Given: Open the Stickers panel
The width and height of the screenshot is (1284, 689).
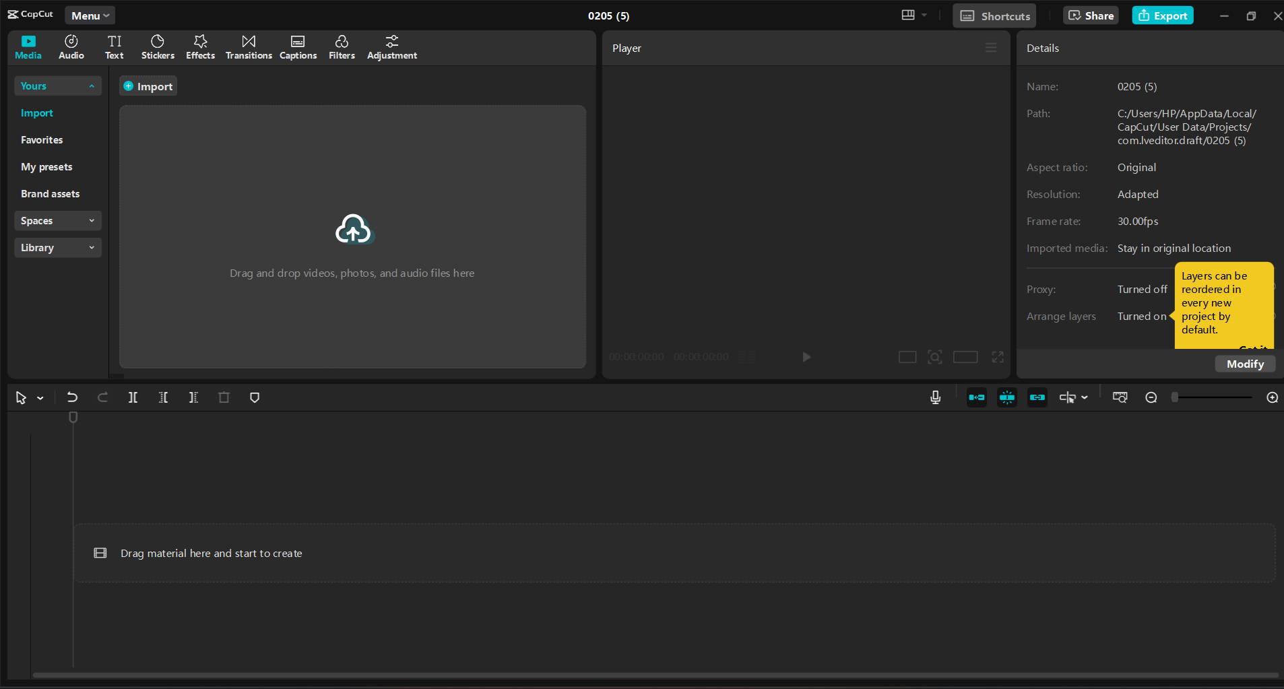Looking at the screenshot, I should [158, 47].
